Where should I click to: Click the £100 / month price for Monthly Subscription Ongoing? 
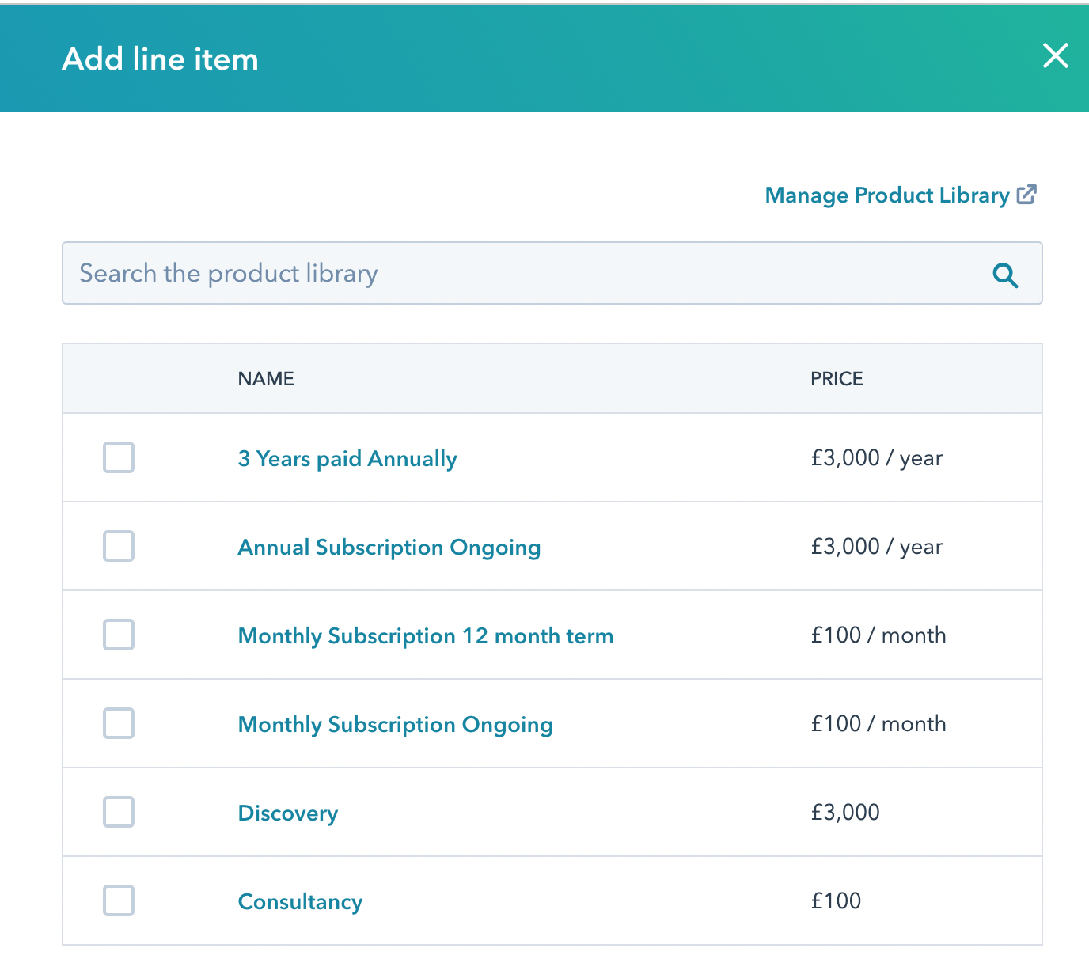pyautogui.click(x=878, y=723)
